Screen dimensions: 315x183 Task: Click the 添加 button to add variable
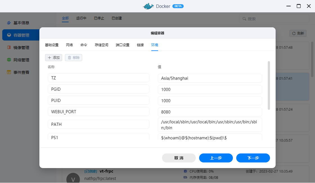[x=54, y=58]
